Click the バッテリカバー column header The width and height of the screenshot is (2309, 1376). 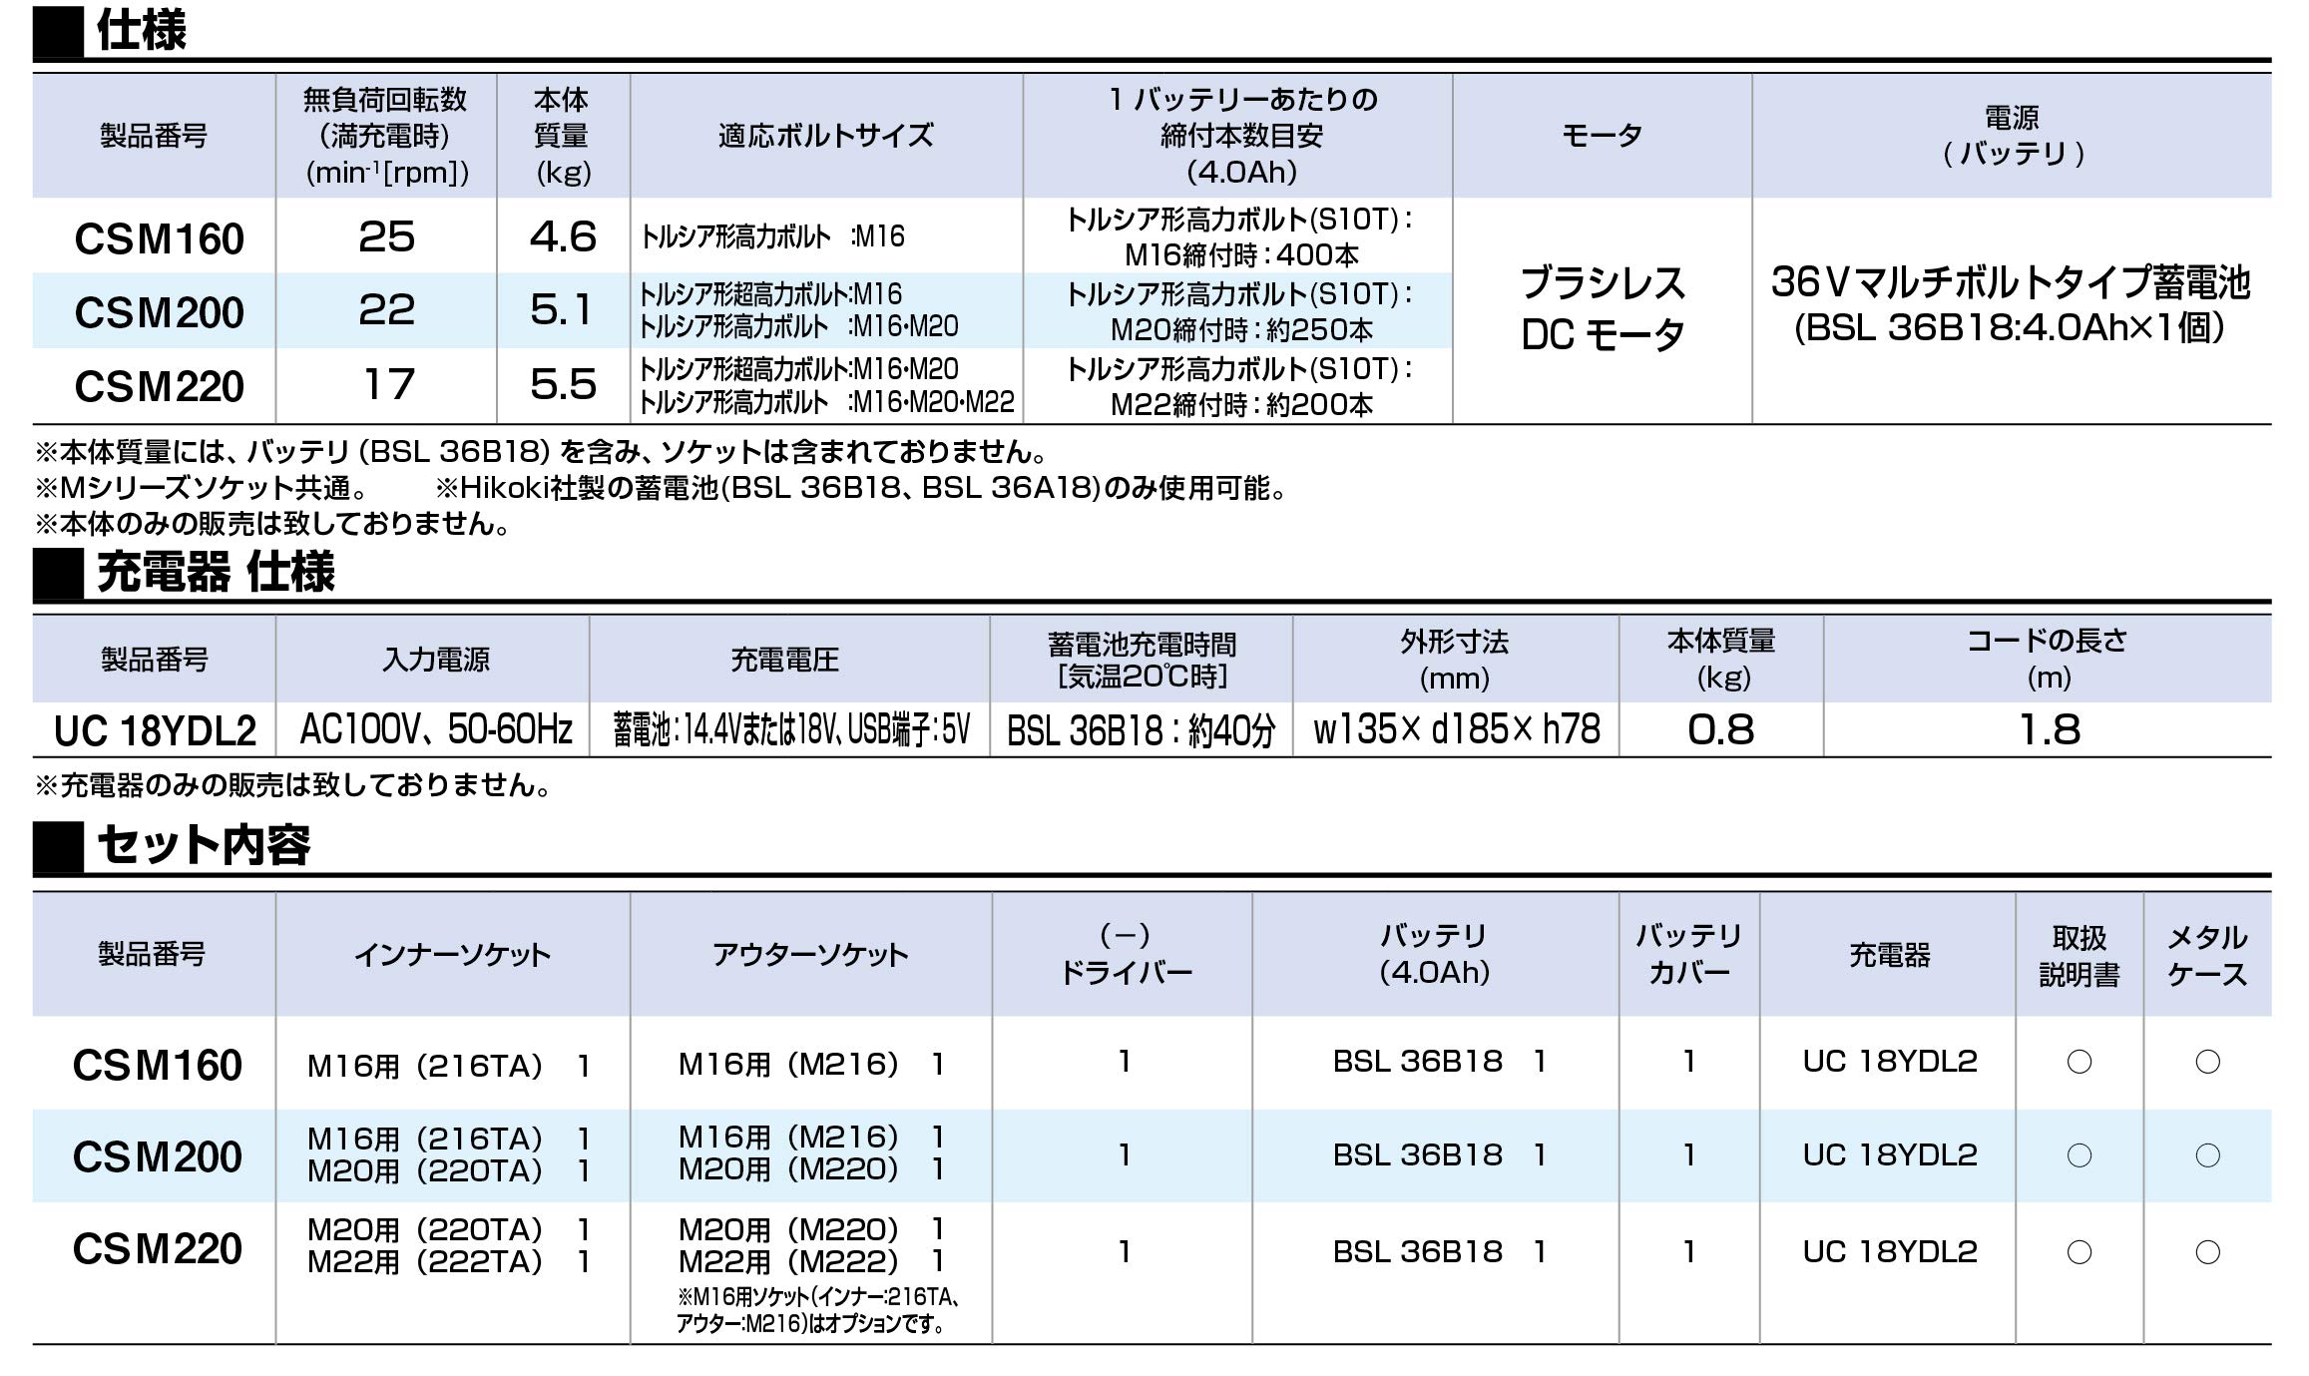pyautogui.click(x=1689, y=954)
